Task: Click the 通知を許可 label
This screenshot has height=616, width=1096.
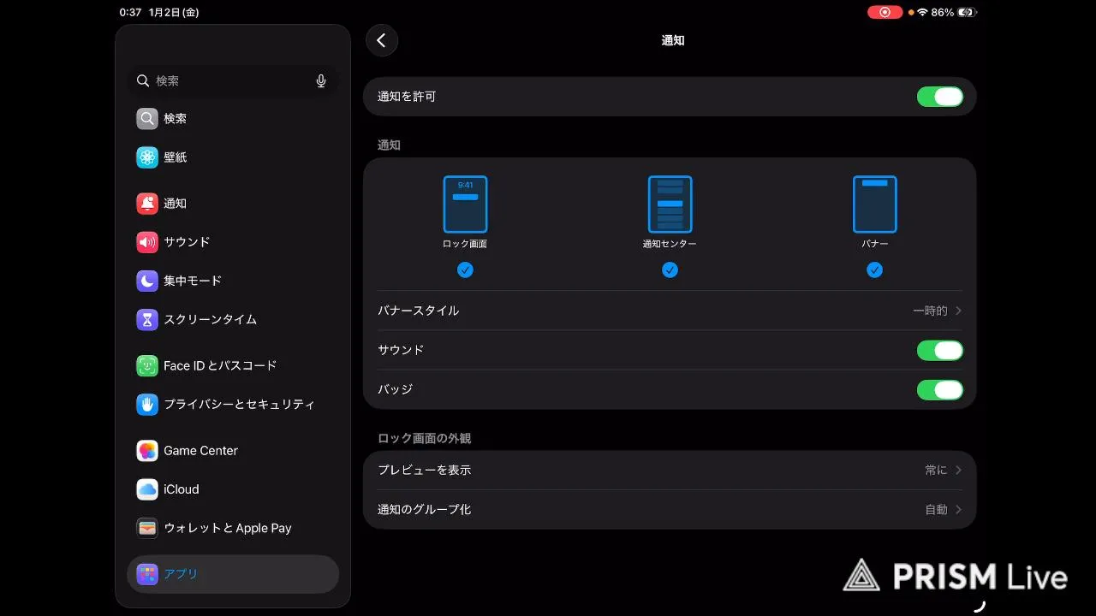Action: point(407,97)
